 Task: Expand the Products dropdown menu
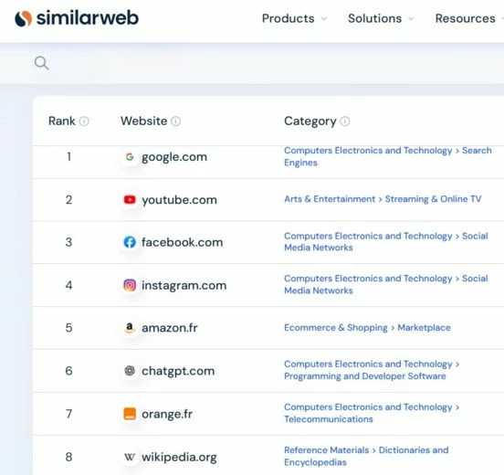(x=294, y=18)
